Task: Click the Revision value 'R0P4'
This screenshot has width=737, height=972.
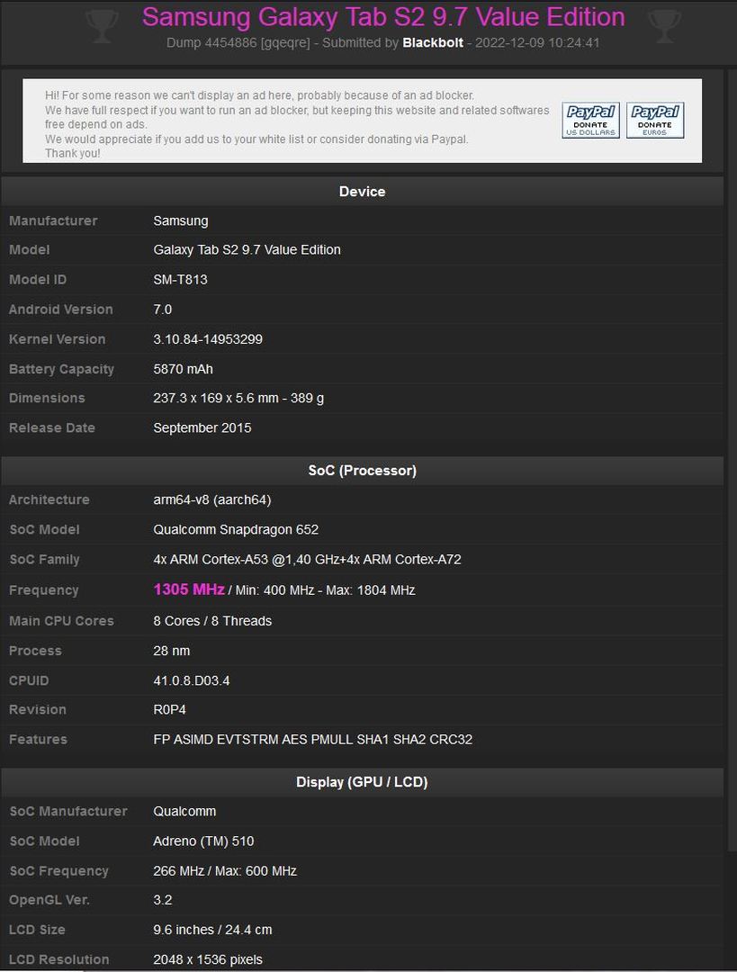Action: click(169, 710)
